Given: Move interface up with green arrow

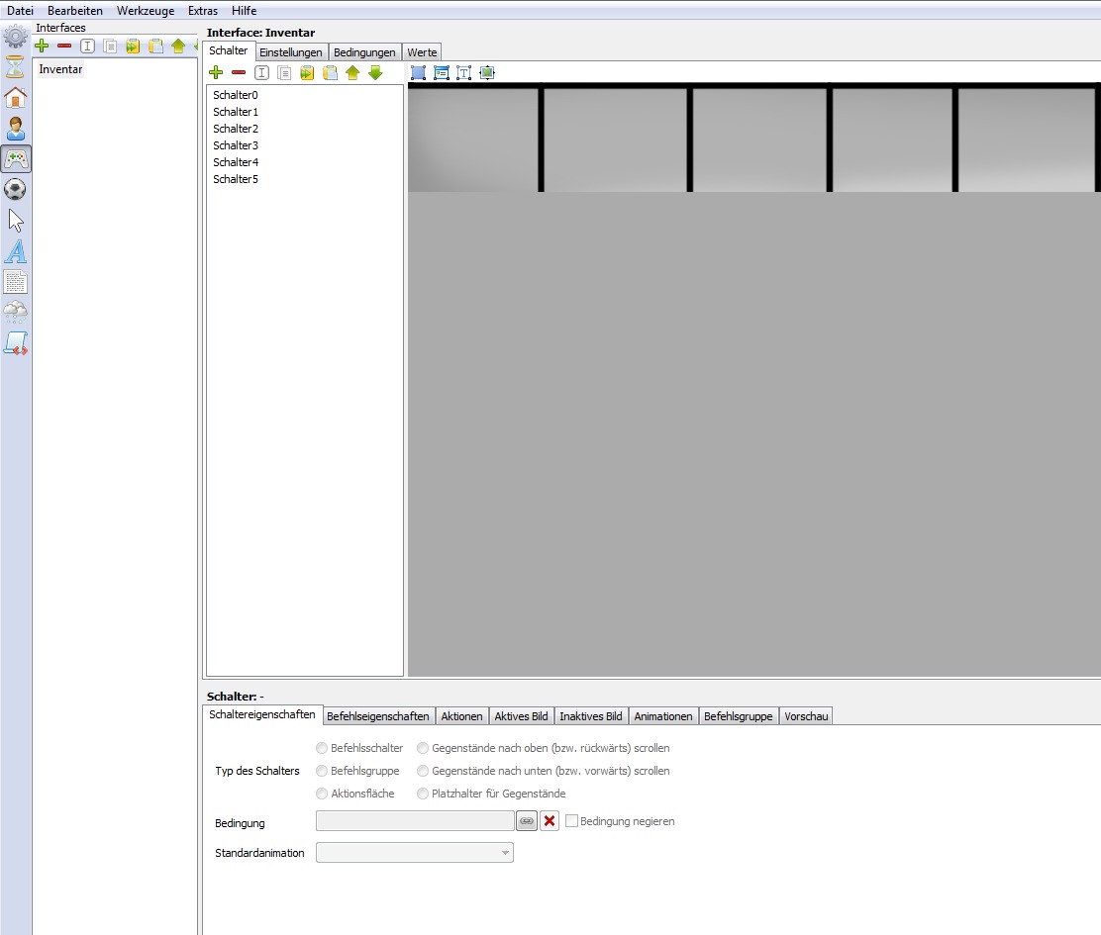Looking at the screenshot, I should [x=178, y=47].
